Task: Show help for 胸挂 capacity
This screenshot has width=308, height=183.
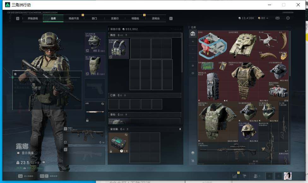Action: click(126, 35)
